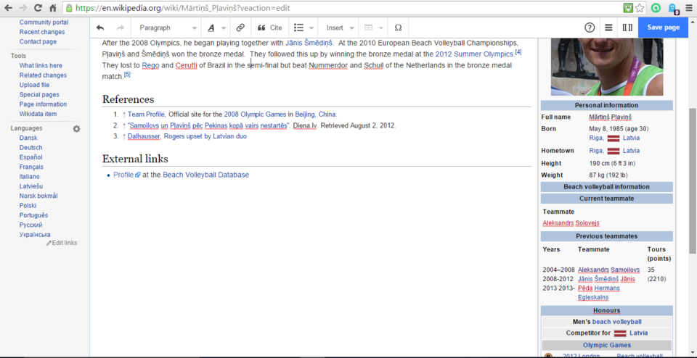
Task: Open the browser hamburger menu
Action: click(688, 7)
